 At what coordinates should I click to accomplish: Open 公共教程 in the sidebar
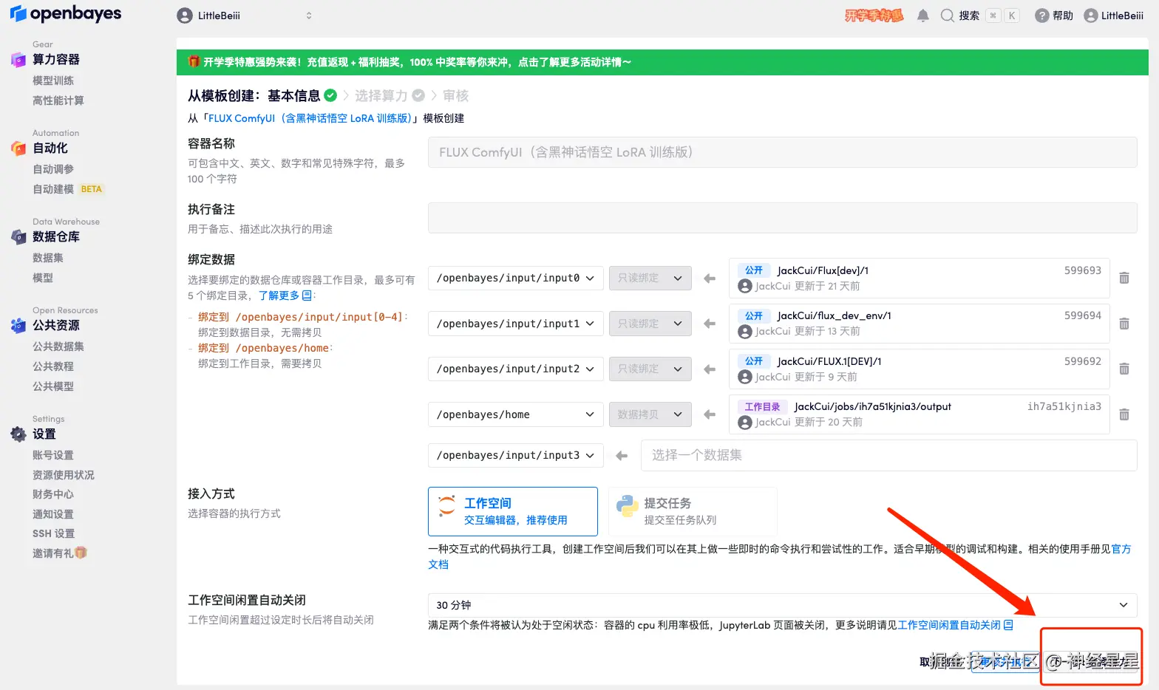coord(53,366)
